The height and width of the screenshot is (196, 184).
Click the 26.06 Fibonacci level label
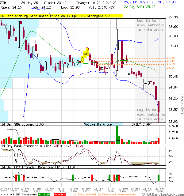click(x=171, y=68)
